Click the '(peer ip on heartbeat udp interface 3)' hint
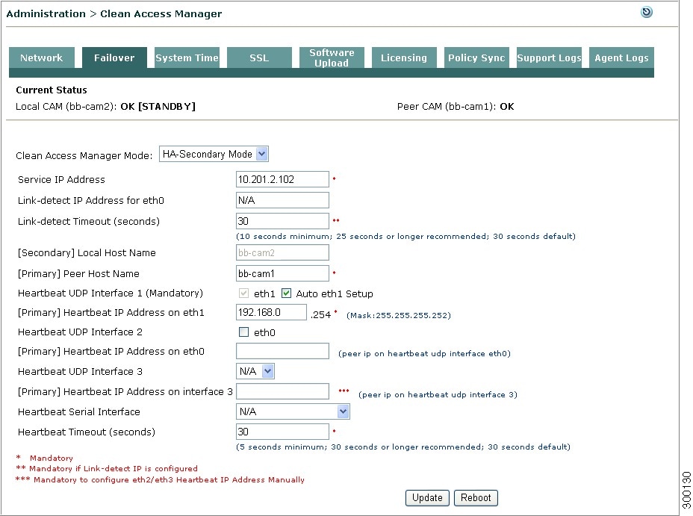Image resolution: width=693 pixels, height=516 pixels. pyautogui.click(x=438, y=394)
